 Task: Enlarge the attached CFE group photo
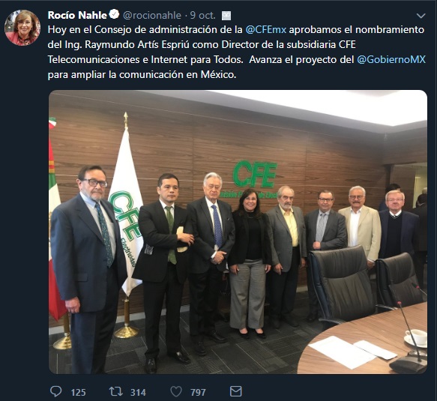238,232
